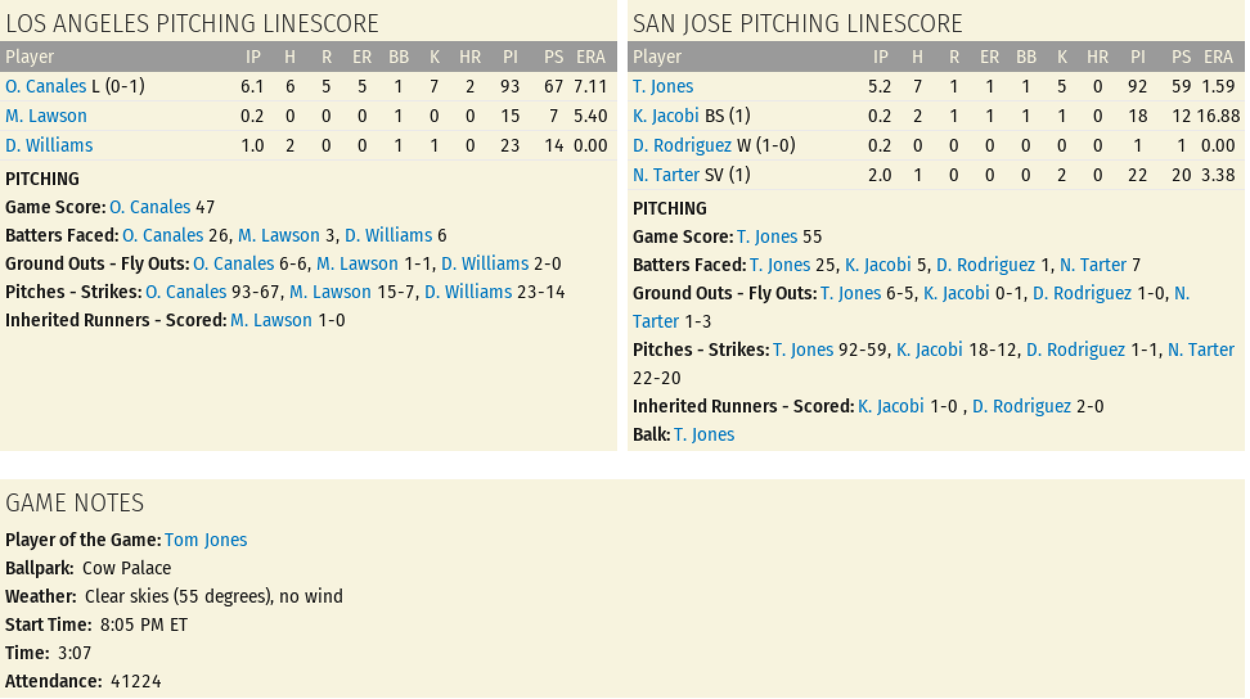Image resolution: width=1250 pixels, height=699 pixels.
Task: Click ERA column header in Los Angeles table
Action: pyautogui.click(x=591, y=57)
